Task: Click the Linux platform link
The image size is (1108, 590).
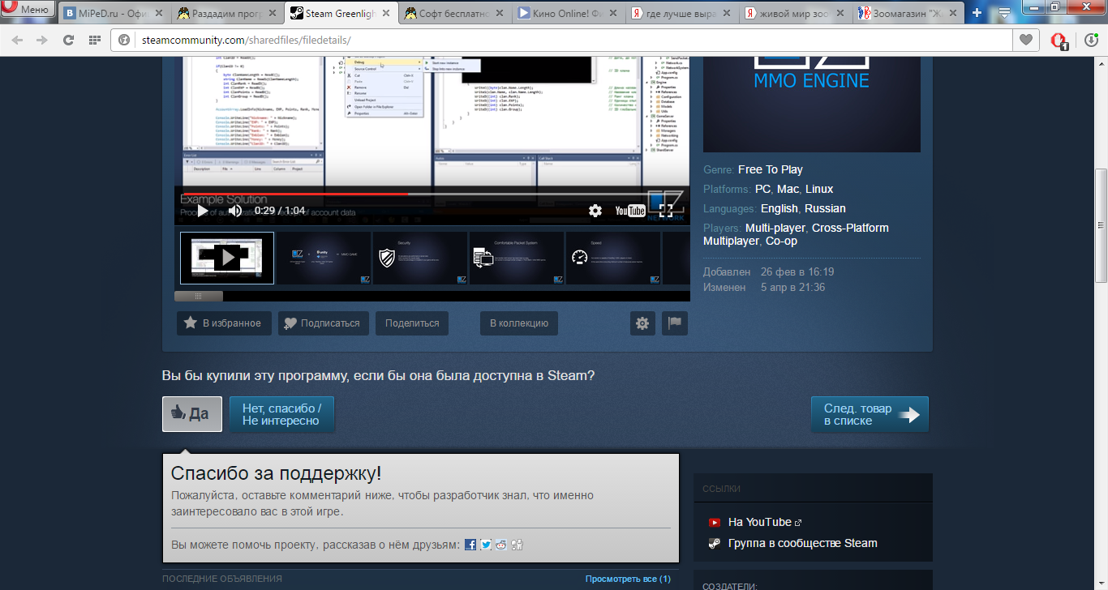Action: tap(819, 189)
